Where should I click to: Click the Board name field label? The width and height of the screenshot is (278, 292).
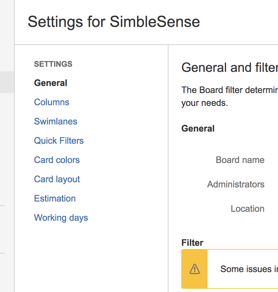[x=240, y=160]
